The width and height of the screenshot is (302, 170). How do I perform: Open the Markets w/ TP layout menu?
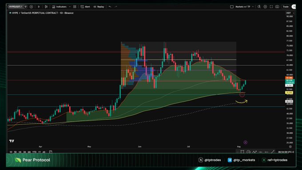point(242,7)
